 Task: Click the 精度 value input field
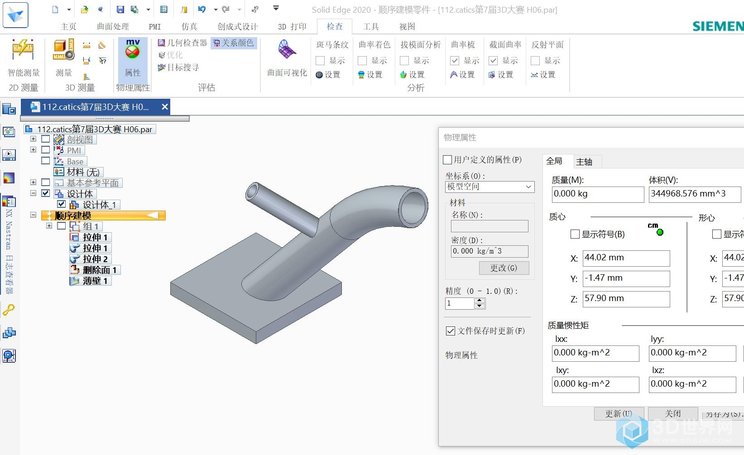coord(460,303)
